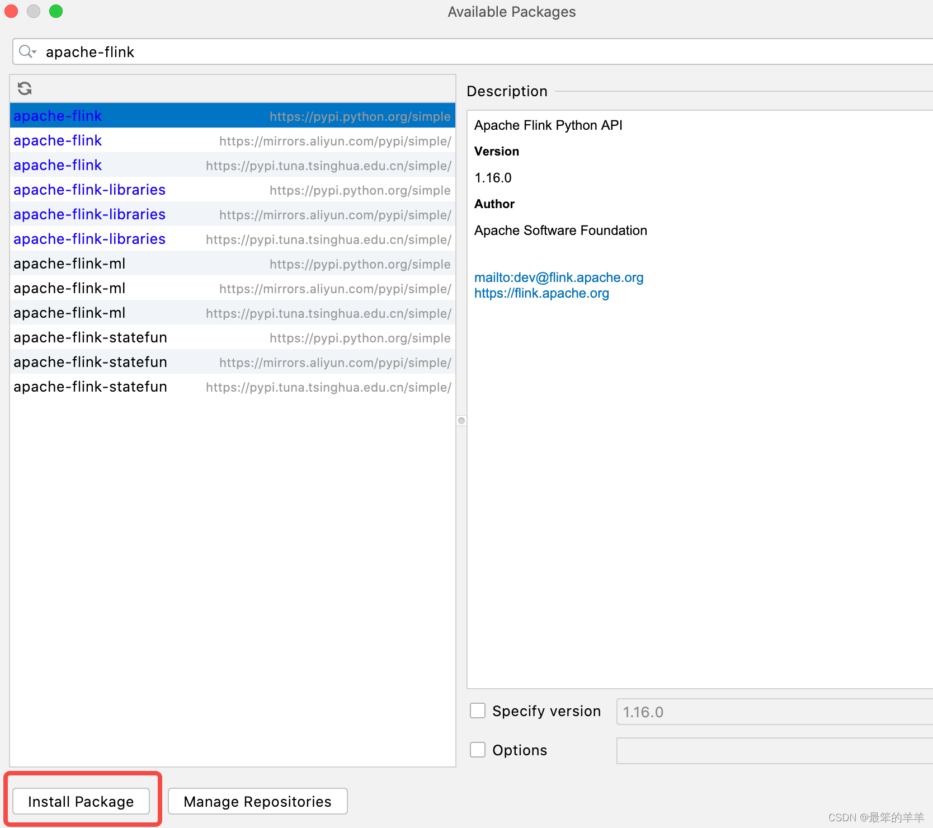
Task: Open the https://flink.apache.org link
Action: (541, 293)
